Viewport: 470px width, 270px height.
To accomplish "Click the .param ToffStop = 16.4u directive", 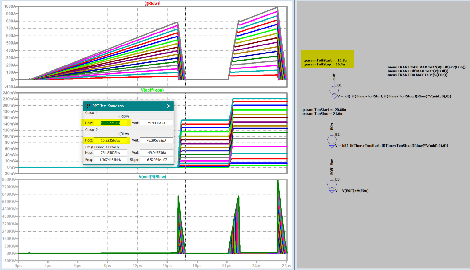I will [324, 65].
